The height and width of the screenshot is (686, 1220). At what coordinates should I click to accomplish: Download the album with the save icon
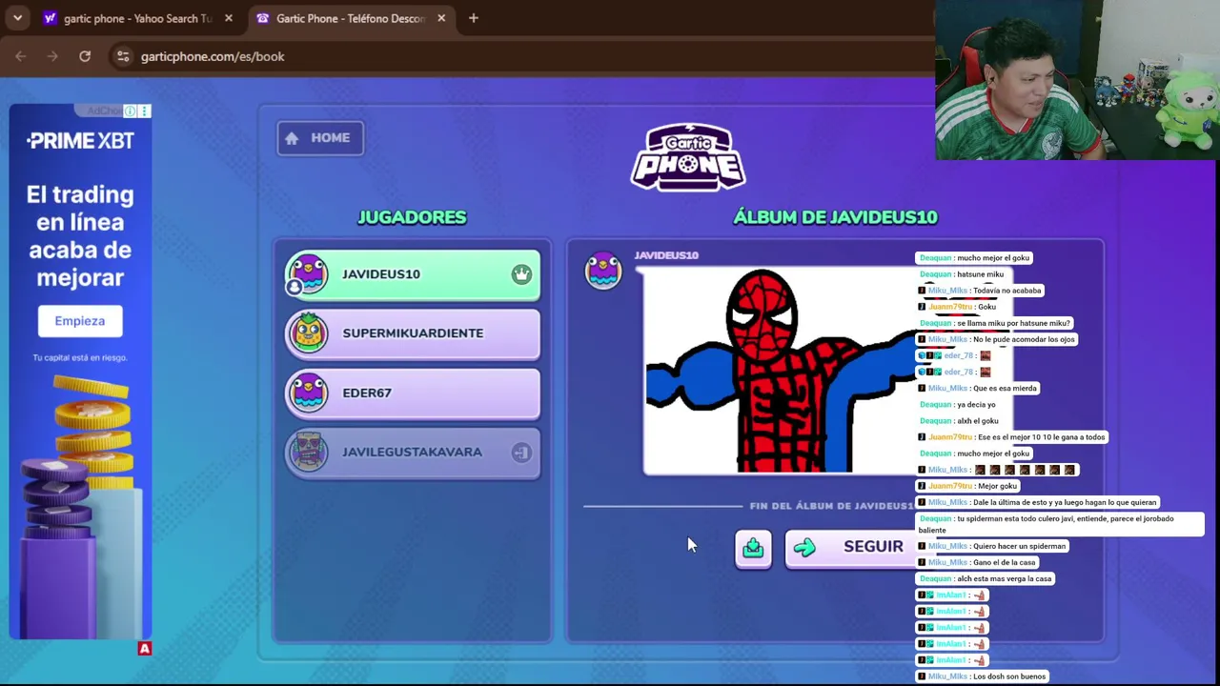point(753,548)
